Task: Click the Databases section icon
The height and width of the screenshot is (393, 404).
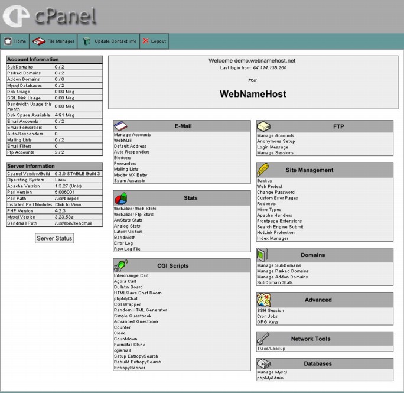Action: click(263, 363)
